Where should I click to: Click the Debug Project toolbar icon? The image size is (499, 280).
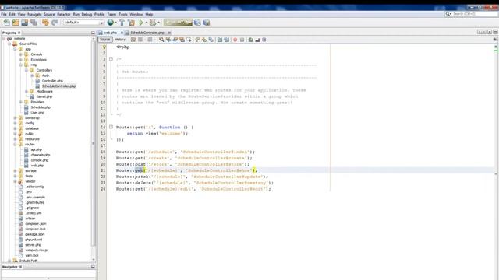coord(153,23)
